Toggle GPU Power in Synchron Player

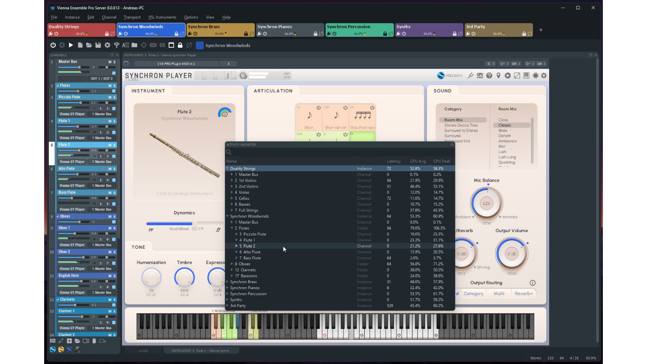click(x=480, y=76)
